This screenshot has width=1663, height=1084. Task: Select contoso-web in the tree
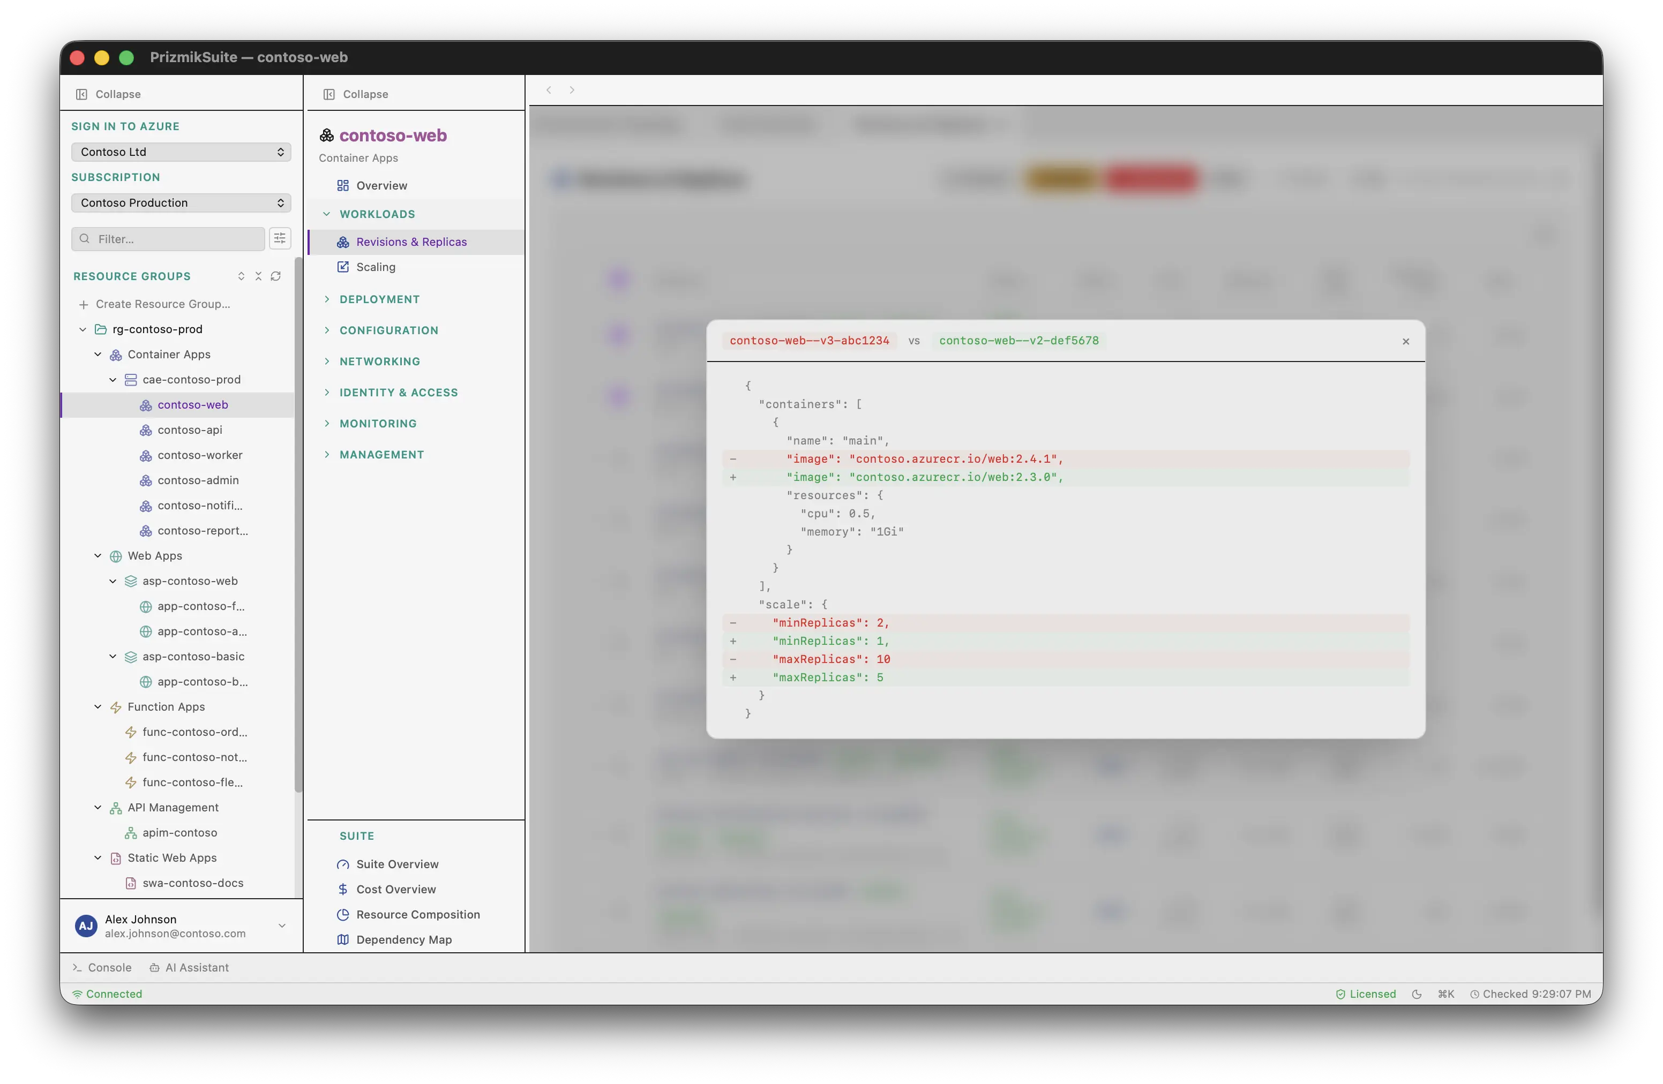pos(177,404)
